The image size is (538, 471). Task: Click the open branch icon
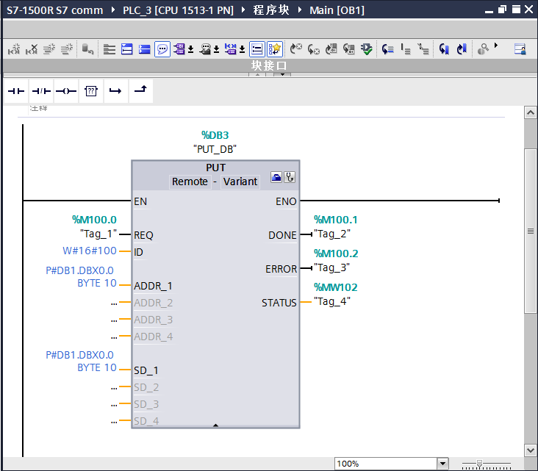point(115,91)
